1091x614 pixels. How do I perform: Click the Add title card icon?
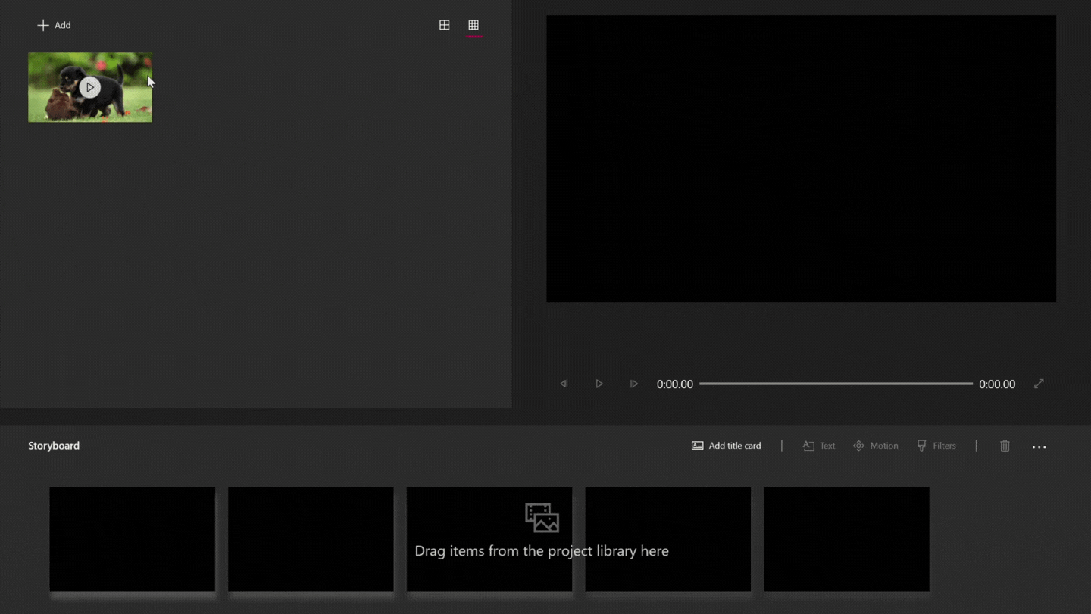(x=697, y=446)
